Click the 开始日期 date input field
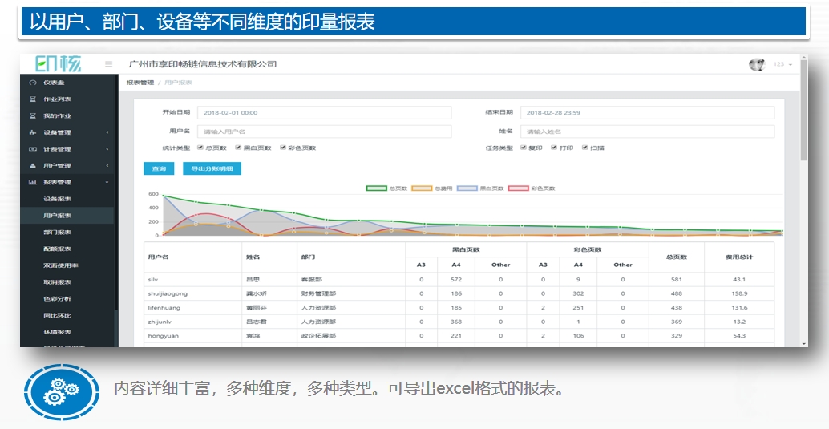The width and height of the screenshot is (829, 429). [324, 113]
